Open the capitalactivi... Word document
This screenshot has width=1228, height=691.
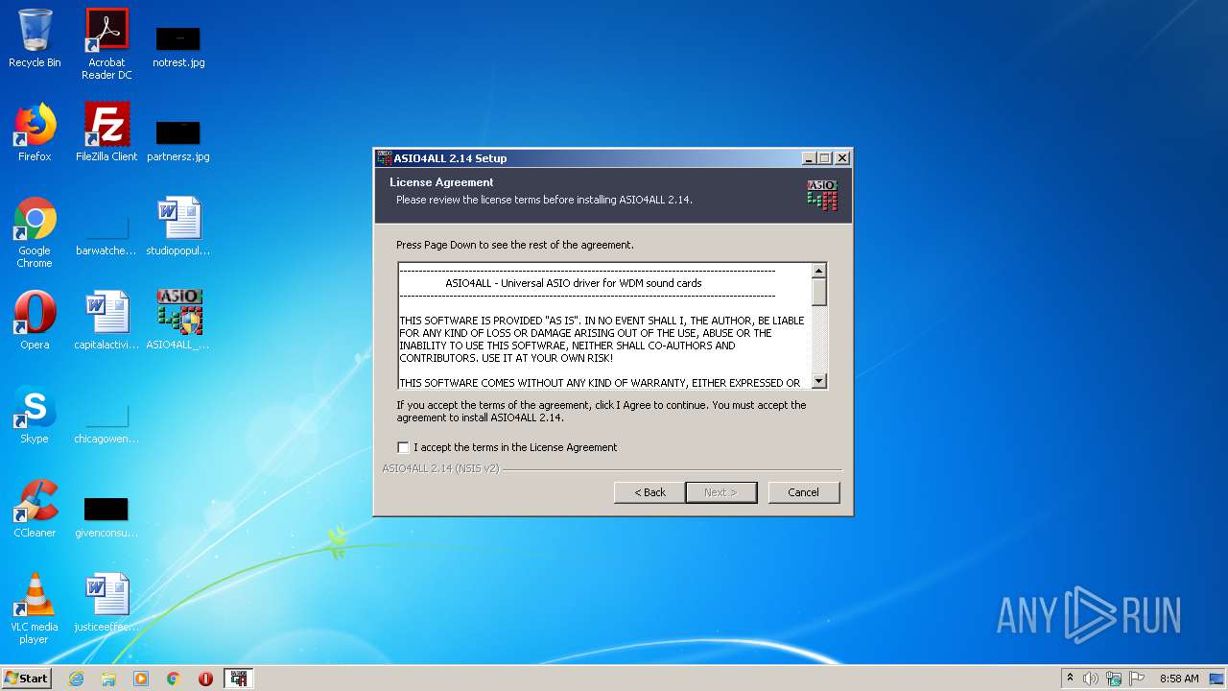pyautogui.click(x=106, y=320)
